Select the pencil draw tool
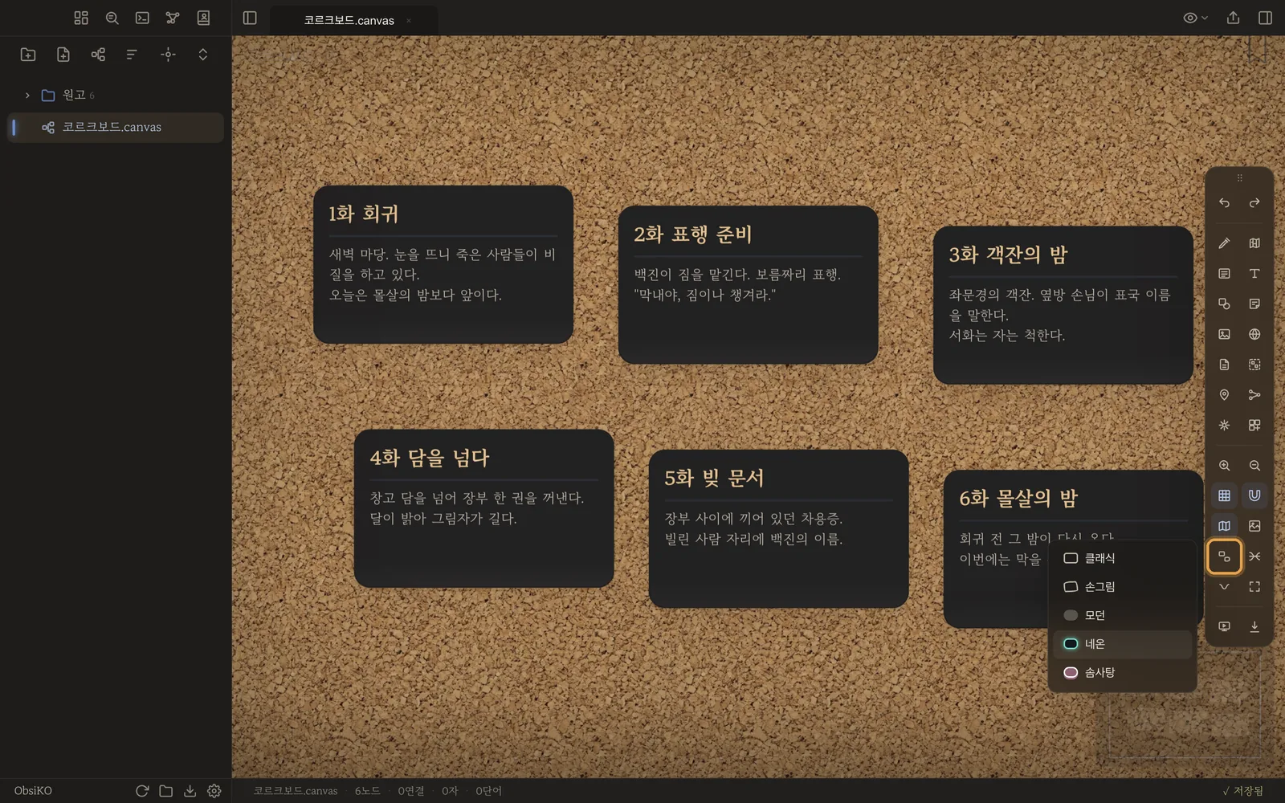The width and height of the screenshot is (1285, 803). (1224, 243)
